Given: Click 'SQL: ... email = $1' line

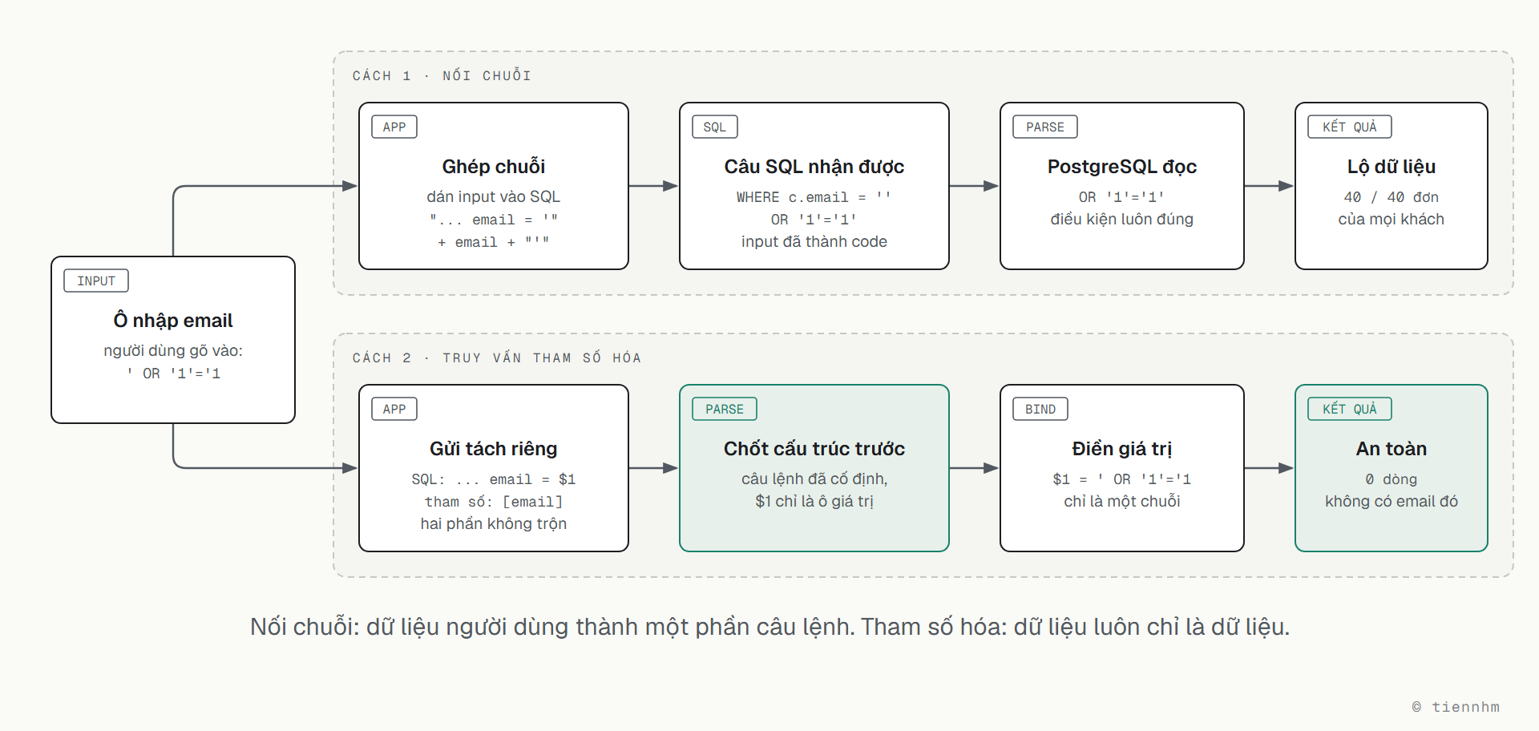Looking at the screenshot, I should pos(494,479).
